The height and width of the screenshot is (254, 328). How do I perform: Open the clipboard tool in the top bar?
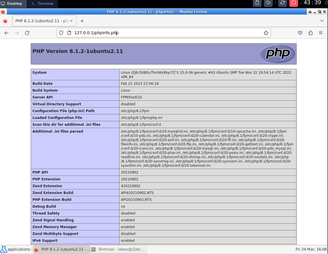[257, 3]
